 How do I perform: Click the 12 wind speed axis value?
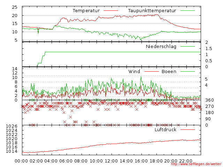point(15,73)
